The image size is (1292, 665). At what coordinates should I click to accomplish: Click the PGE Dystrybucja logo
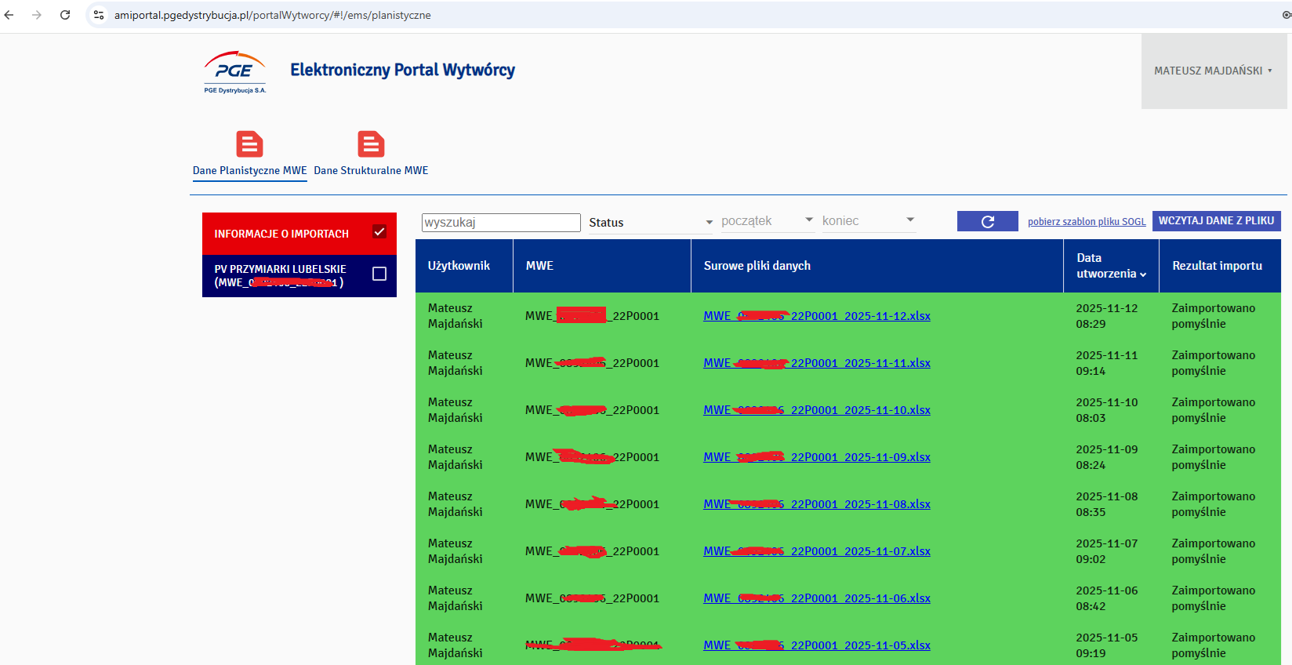click(234, 72)
